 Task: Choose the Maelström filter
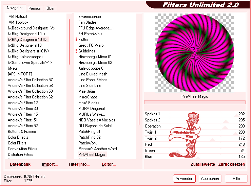coord(86,91)
